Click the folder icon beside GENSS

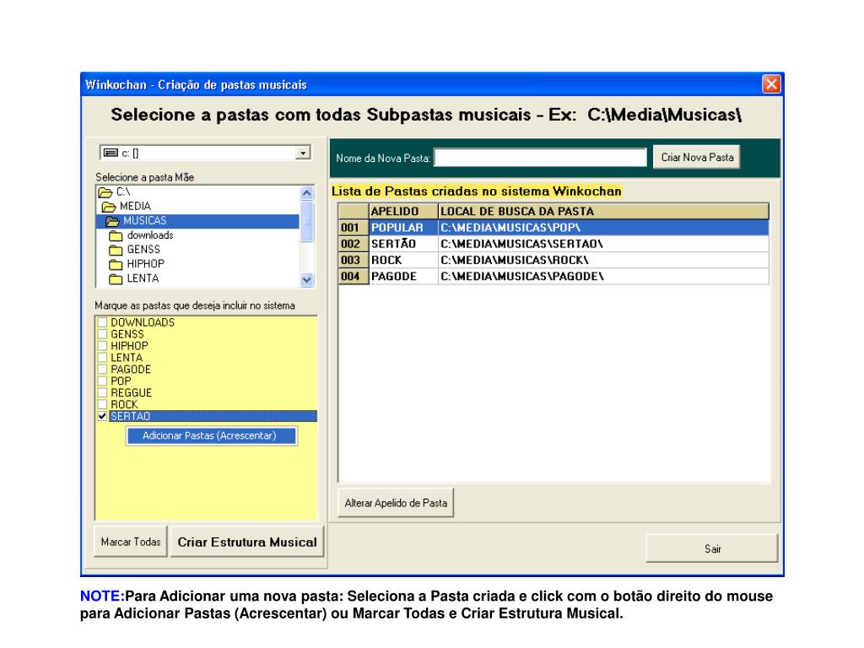(x=116, y=250)
